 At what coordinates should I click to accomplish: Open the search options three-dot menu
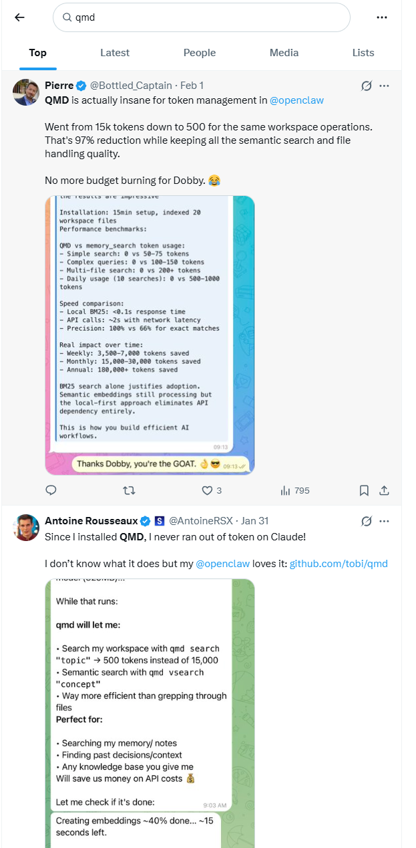pyautogui.click(x=382, y=17)
